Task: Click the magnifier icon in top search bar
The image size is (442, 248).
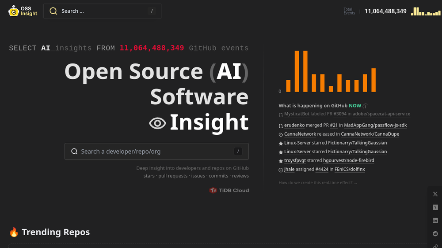Action: pyautogui.click(x=53, y=11)
